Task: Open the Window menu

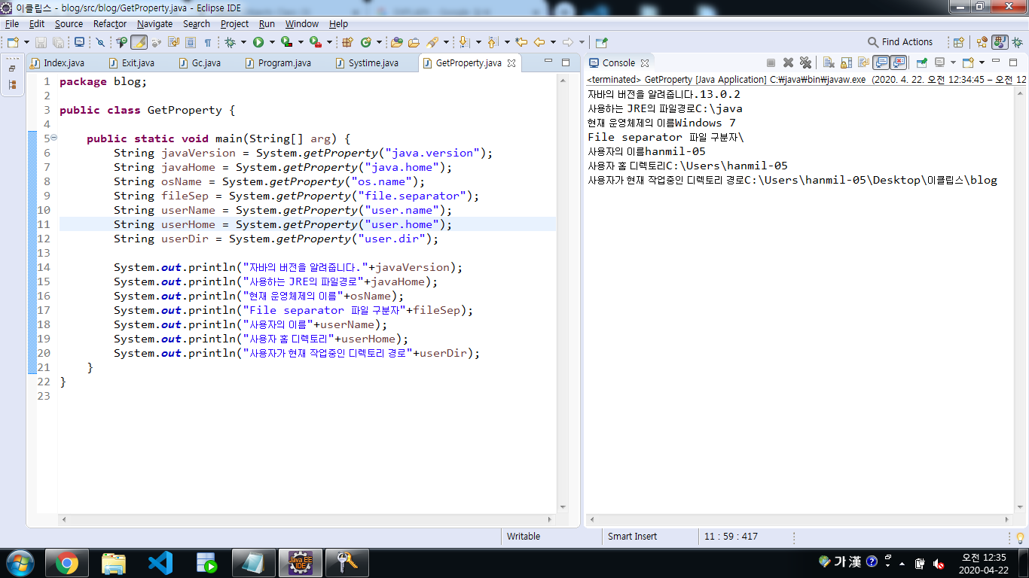Action: click(x=302, y=23)
